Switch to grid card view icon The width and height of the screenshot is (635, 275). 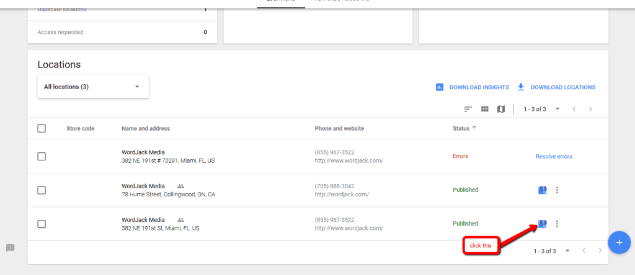pos(485,109)
